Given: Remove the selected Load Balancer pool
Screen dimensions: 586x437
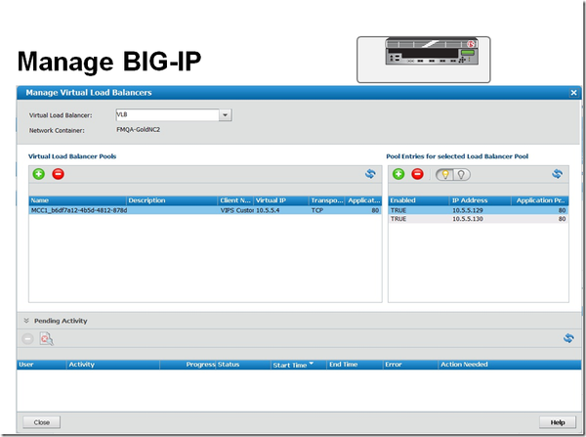Looking at the screenshot, I should pos(58,174).
